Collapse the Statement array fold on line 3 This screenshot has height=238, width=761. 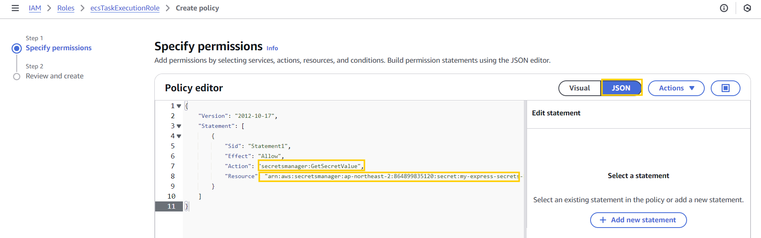(179, 126)
